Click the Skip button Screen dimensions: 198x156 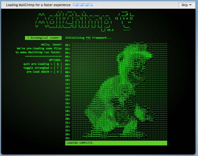186,5
